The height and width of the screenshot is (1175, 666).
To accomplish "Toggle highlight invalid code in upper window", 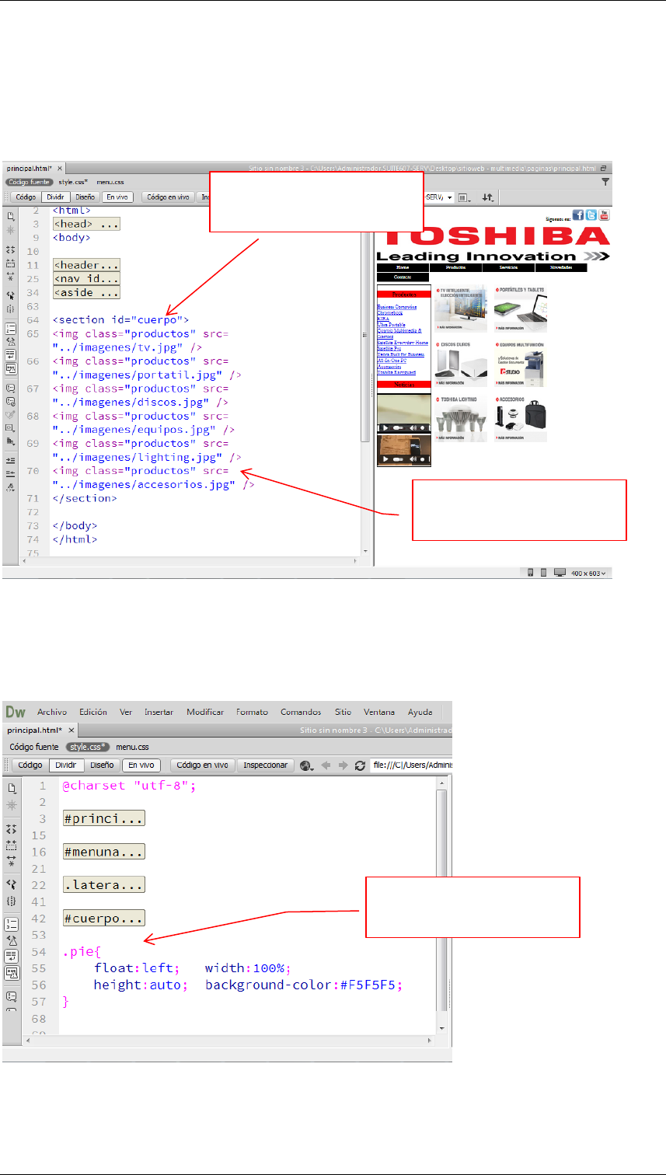I will point(11,341).
